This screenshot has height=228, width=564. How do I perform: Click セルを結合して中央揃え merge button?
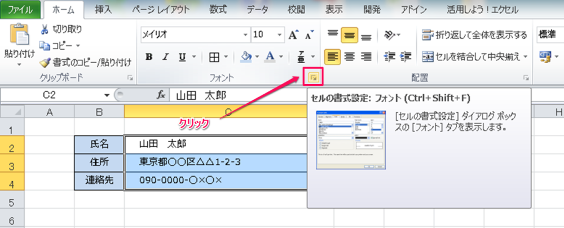click(x=474, y=56)
